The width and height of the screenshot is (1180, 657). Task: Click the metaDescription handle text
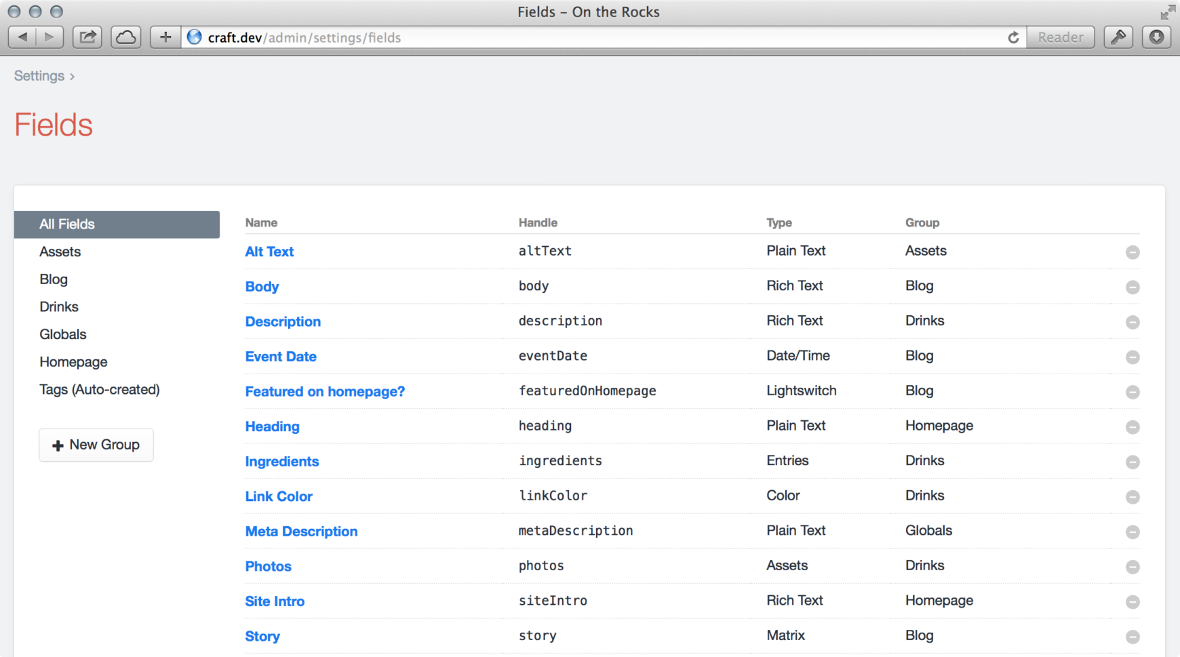point(576,530)
